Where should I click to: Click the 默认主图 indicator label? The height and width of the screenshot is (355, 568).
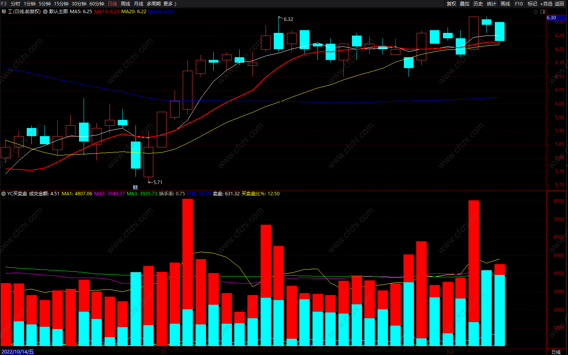point(58,12)
